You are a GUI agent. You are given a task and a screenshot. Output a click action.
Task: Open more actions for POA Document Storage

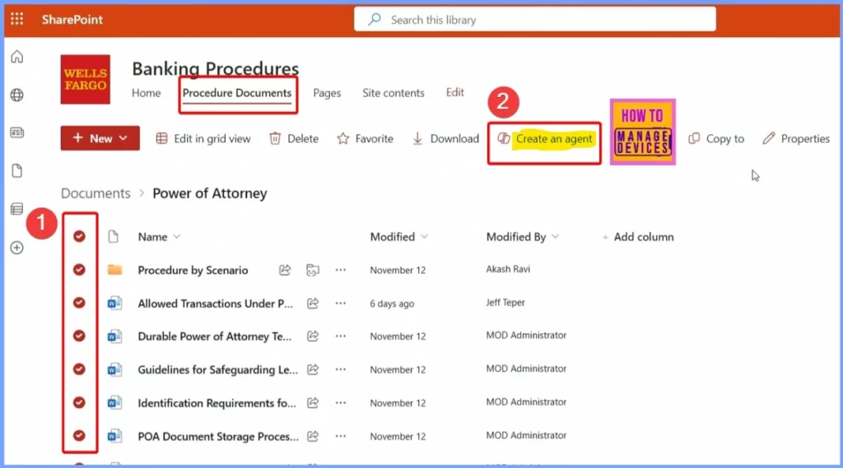[340, 436]
